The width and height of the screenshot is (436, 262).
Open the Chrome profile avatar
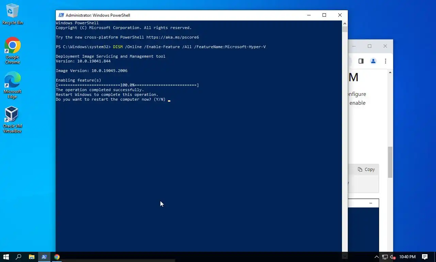373,61
